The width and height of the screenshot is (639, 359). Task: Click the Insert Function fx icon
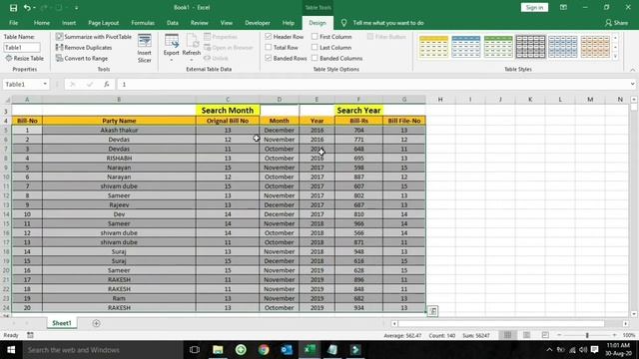[x=107, y=84]
